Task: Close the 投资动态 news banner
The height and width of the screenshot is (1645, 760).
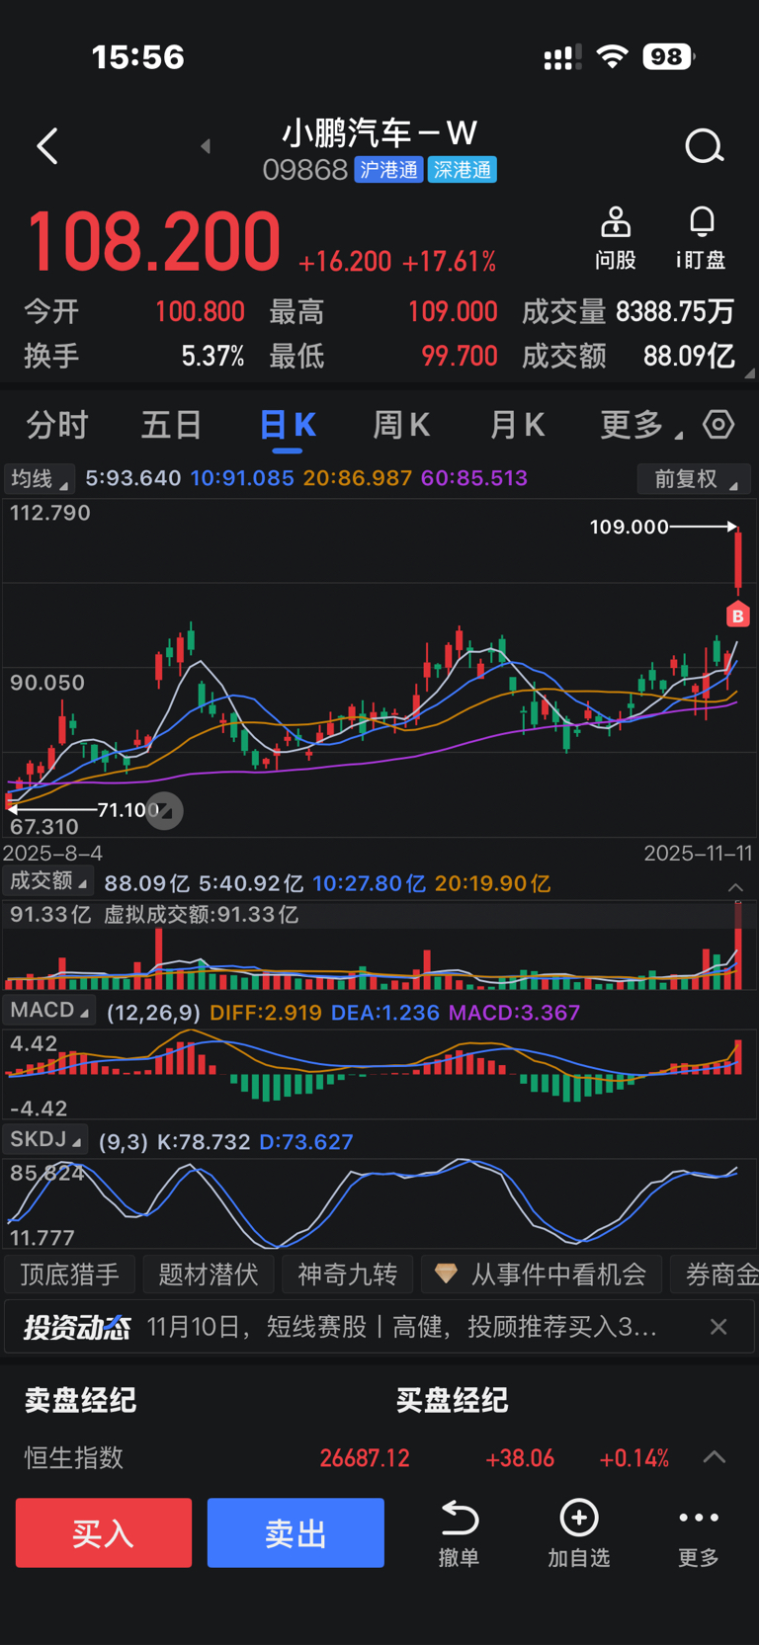Action: coord(718,1327)
